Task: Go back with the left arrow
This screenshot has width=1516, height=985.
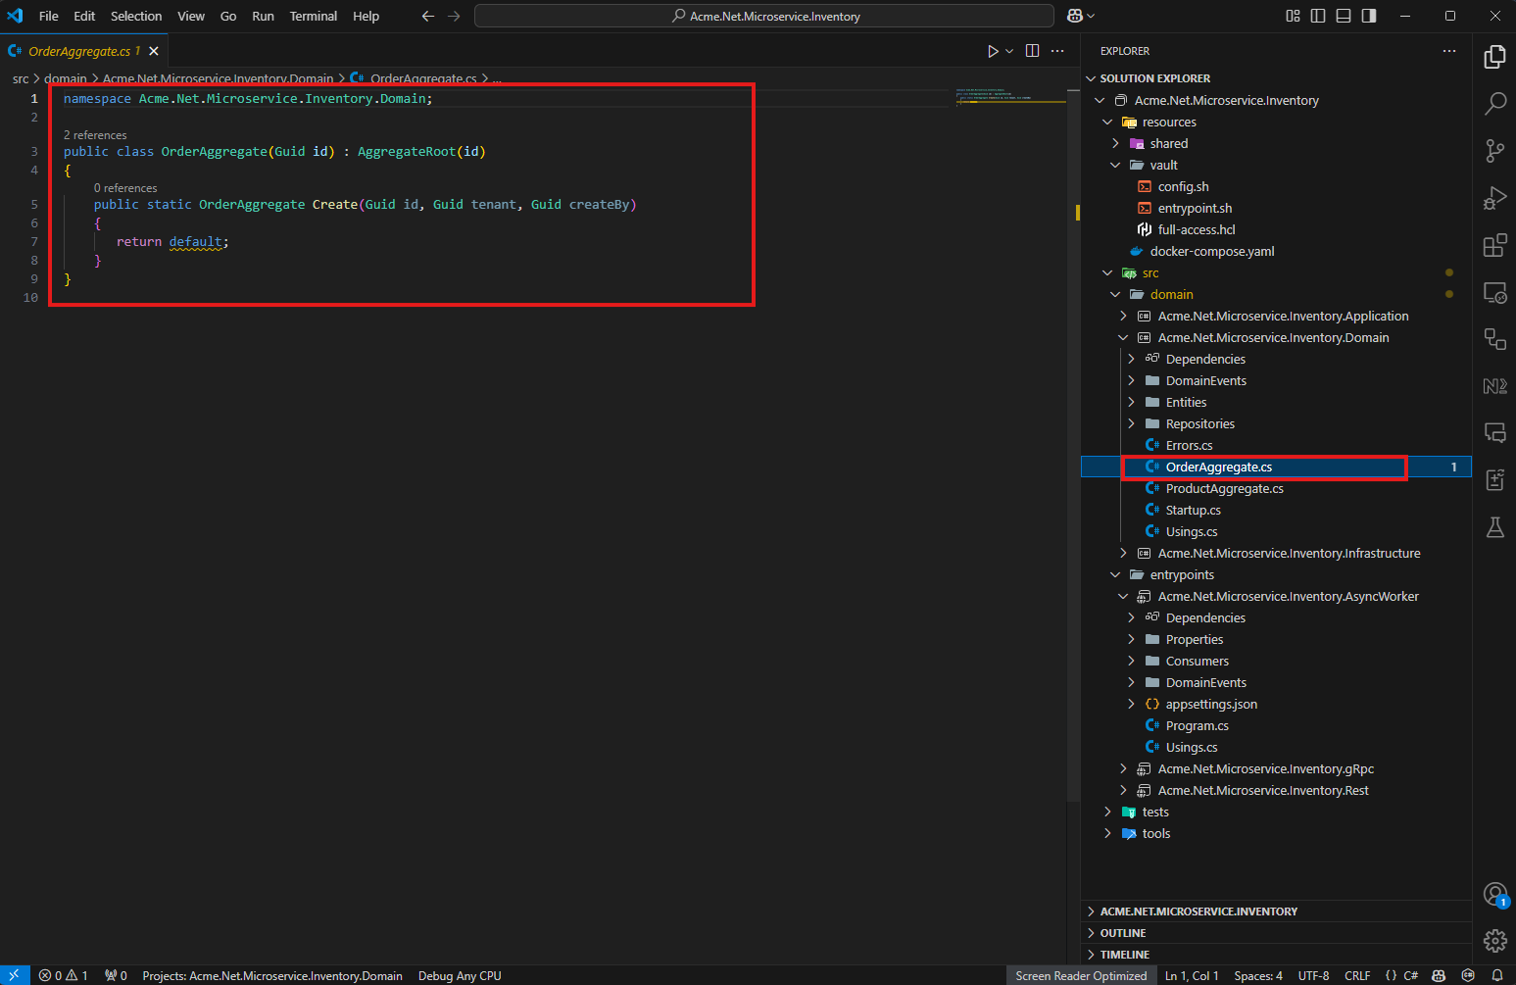Action: point(427,16)
